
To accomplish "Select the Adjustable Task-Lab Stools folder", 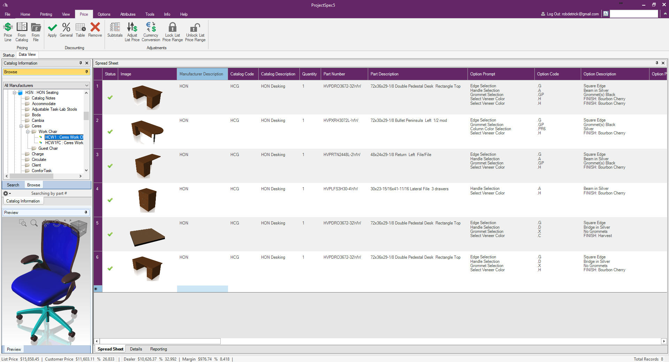I will pos(54,109).
